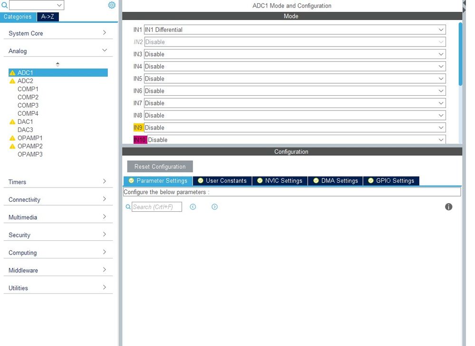The width and height of the screenshot is (475, 346).
Task: Click the Configuration section header bar
Action: [292, 152]
